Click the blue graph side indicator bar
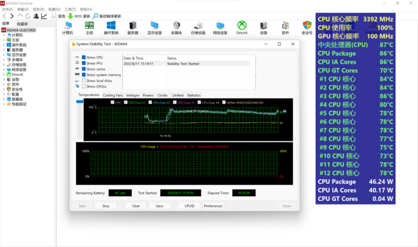 79,101
